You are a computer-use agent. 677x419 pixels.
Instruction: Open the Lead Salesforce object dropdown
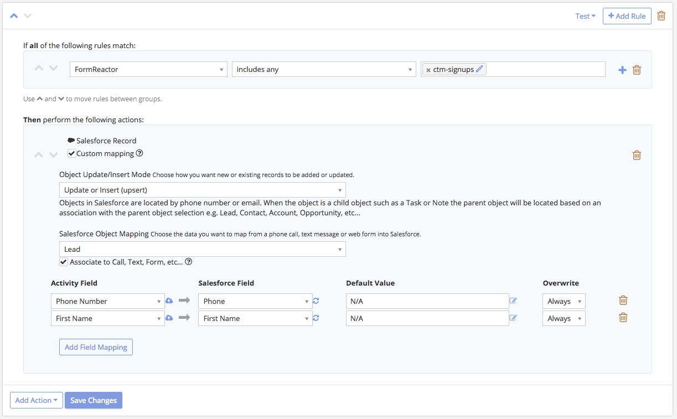(x=202, y=249)
